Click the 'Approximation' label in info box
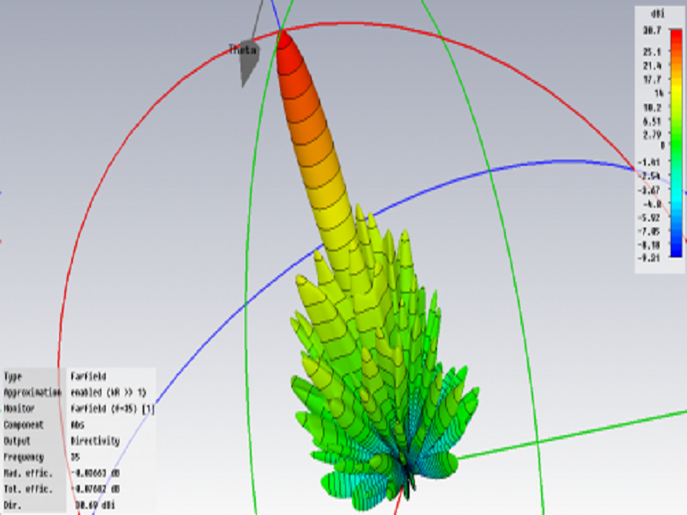 [x=33, y=392]
